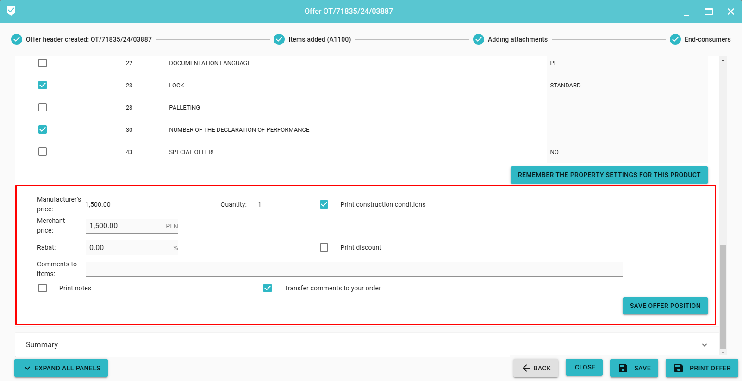Viewport: 742px width, 381px height.
Task: Click the End-consumers step checkmark icon
Action: coord(675,39)
